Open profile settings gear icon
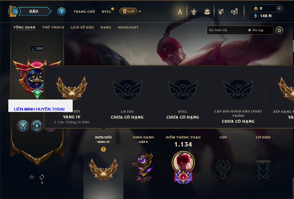This screenshot has width=294, height=199. pyautogui.click(x=279, y=30)
